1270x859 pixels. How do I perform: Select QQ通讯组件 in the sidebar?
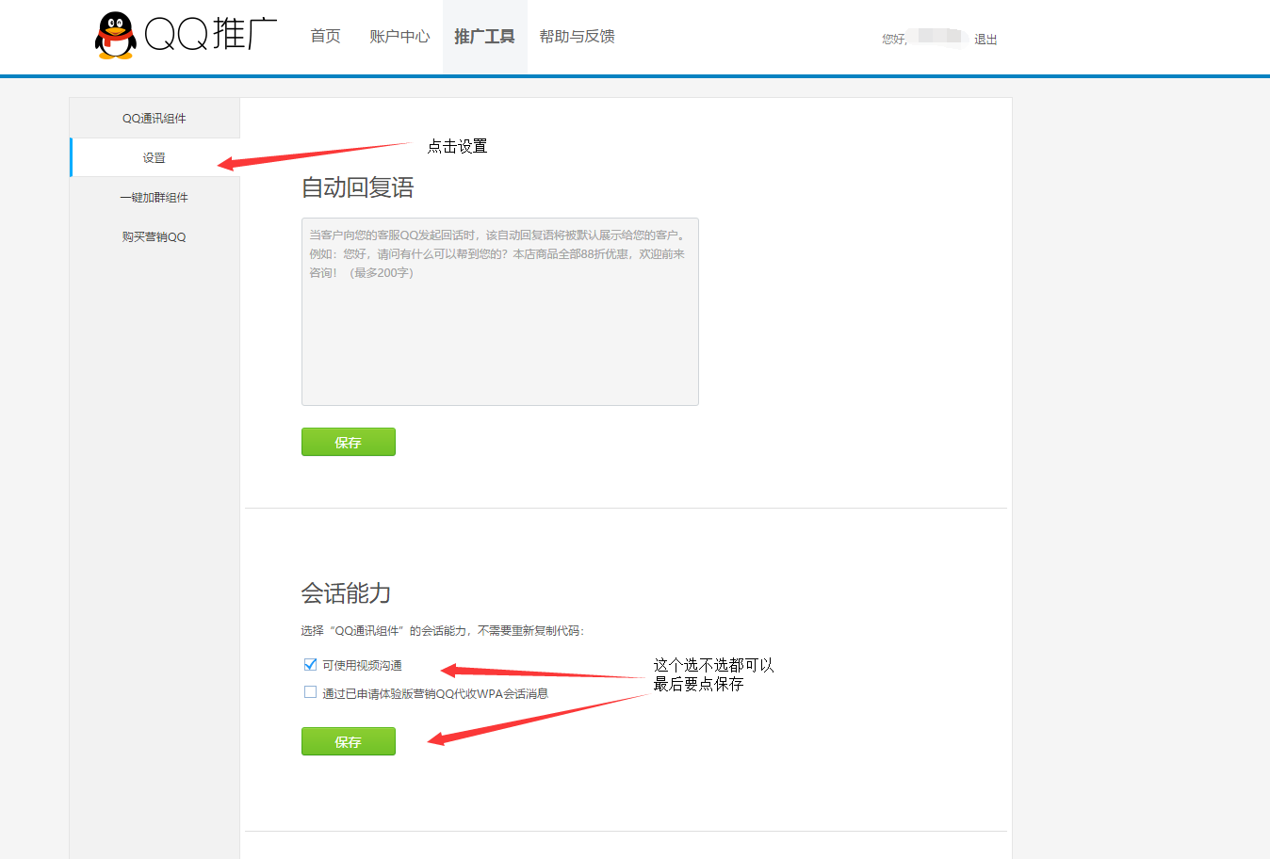pos(154,118)
